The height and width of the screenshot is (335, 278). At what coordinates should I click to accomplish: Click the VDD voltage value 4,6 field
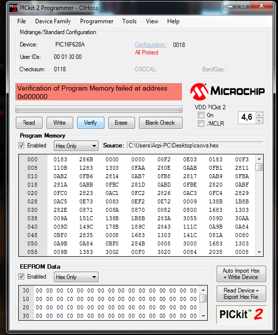pos(247,117)
